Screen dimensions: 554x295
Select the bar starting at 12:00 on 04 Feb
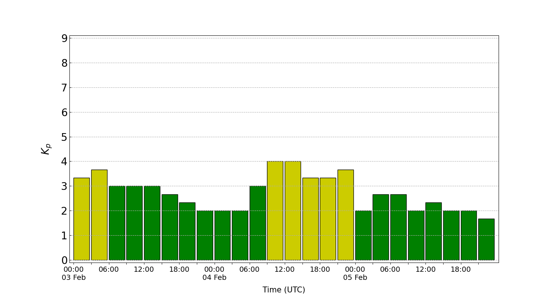(x=293, y=211)
